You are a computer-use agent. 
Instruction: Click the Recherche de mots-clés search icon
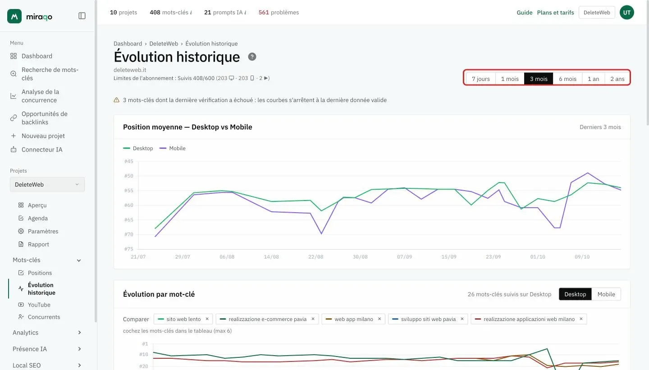[14, 74]
